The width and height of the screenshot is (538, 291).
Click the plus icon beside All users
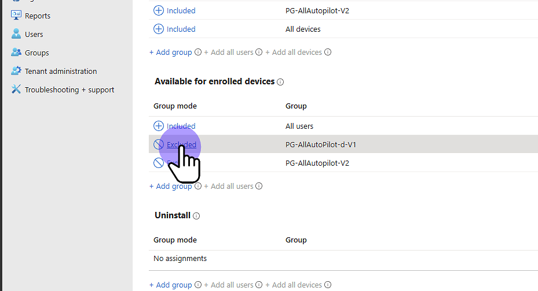coord(159,126)
